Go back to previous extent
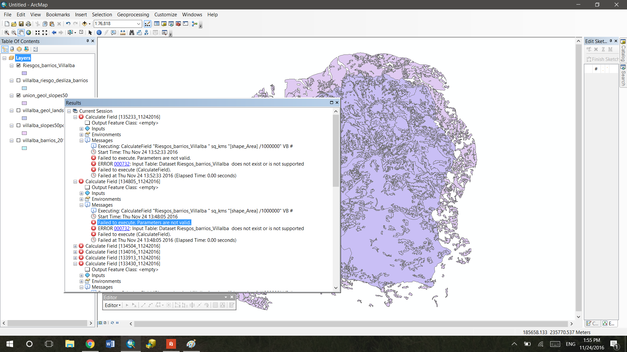Image resolution: width=627 pixels, height=352 pixels. 54,33
